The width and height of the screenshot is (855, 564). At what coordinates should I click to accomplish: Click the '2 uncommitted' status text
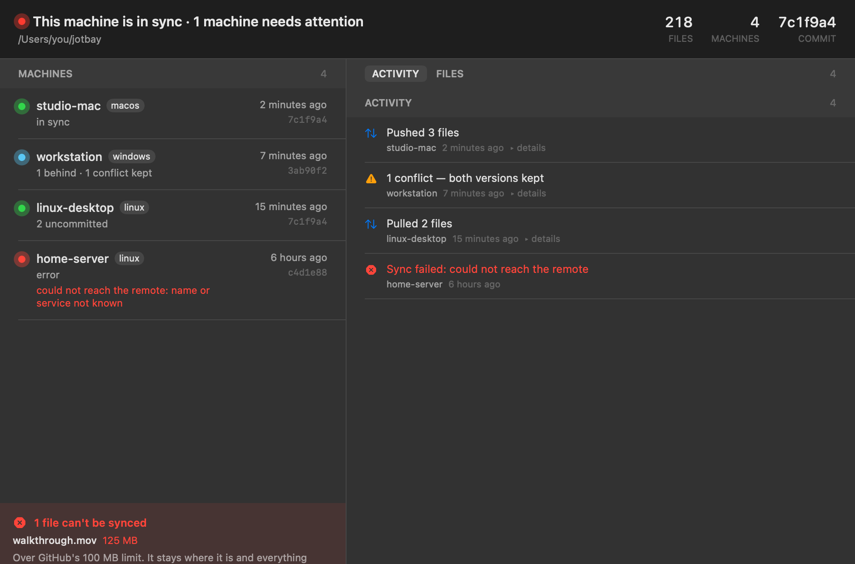72,224
